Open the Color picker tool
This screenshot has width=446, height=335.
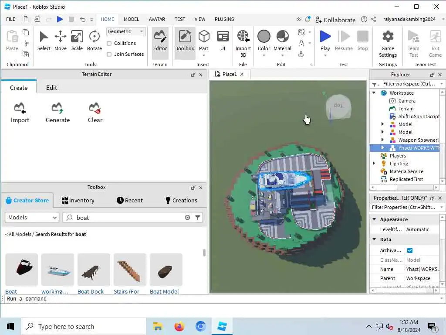tap(264, 41)
